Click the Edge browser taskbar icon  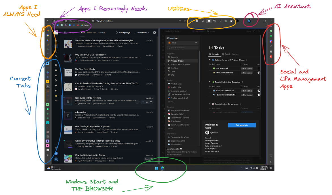162,168
